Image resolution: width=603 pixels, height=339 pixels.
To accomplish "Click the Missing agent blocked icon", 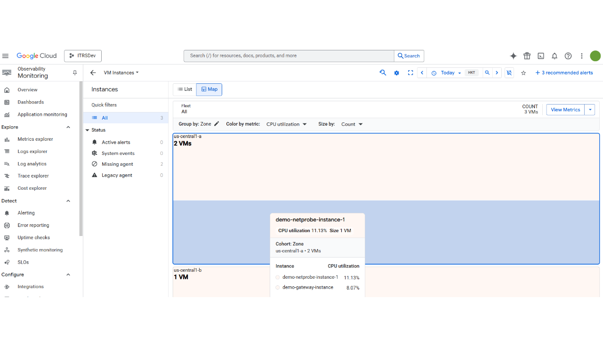I will click(94, 164).
